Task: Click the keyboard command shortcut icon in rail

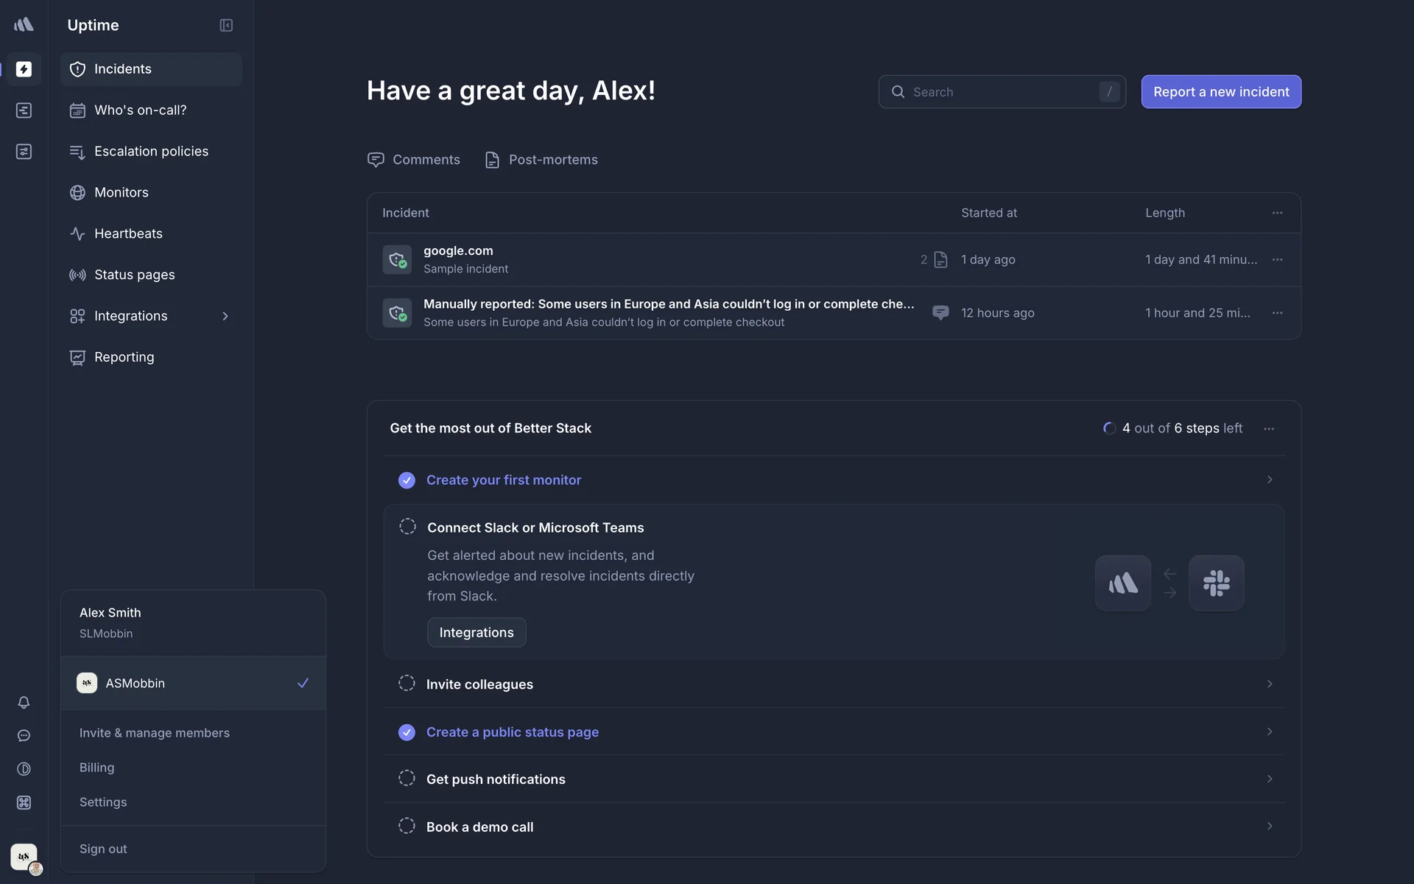Action: point(24,803)
